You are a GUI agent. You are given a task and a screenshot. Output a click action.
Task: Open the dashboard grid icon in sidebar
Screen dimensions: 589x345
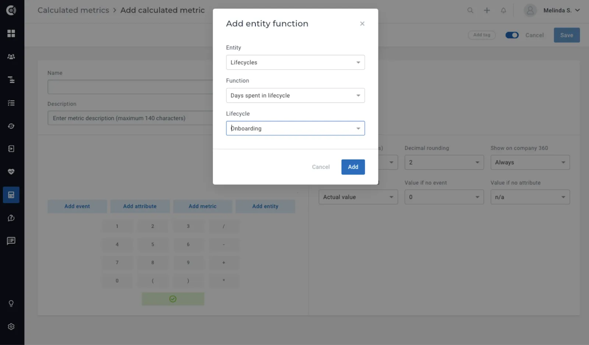tap(11, 33)
